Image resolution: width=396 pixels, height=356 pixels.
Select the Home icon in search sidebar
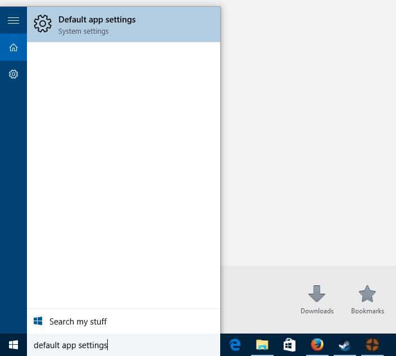coord(13,47)
